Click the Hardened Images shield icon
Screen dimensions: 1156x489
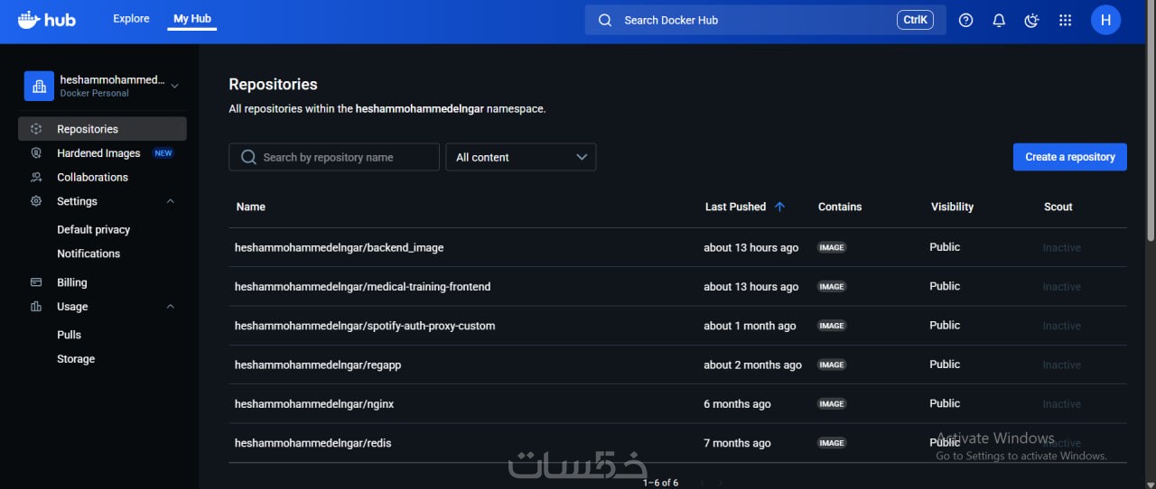click(x=36, y=153)
